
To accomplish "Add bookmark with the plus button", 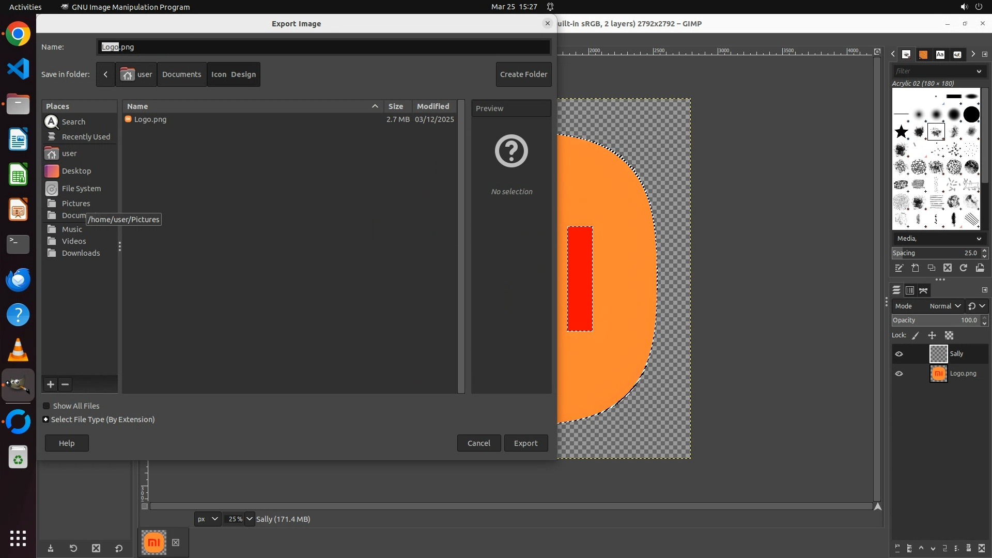I will click(x=50, y=384).
